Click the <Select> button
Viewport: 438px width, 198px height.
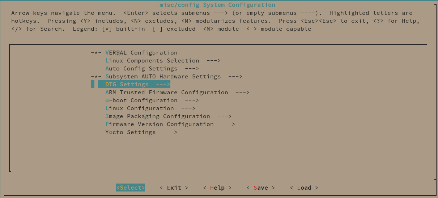click(131, 188)
